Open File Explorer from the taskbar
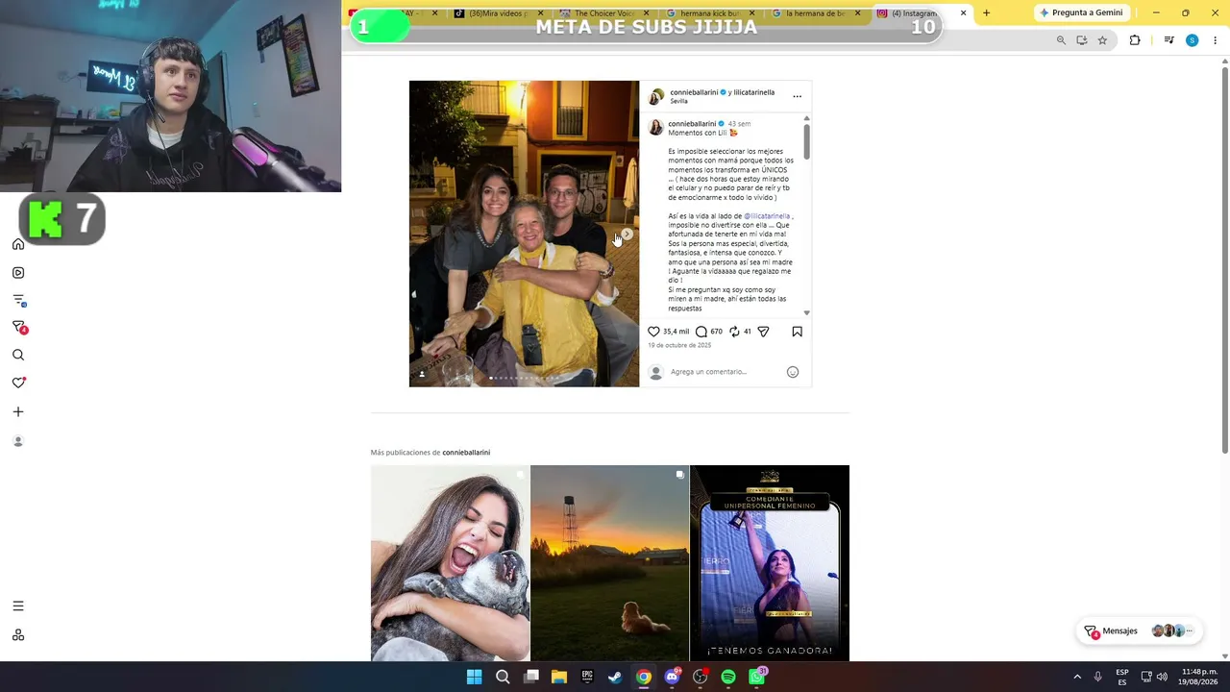Image resolution: width=1230 pixels, height=692 pixels. click(559, 677)
